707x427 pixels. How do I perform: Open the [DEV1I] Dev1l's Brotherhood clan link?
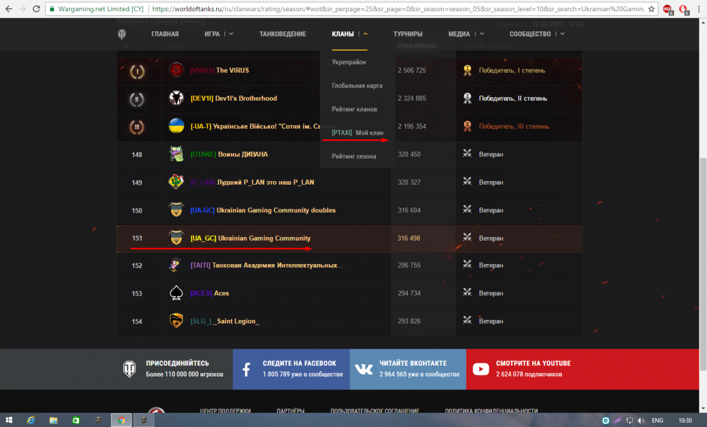234,98
